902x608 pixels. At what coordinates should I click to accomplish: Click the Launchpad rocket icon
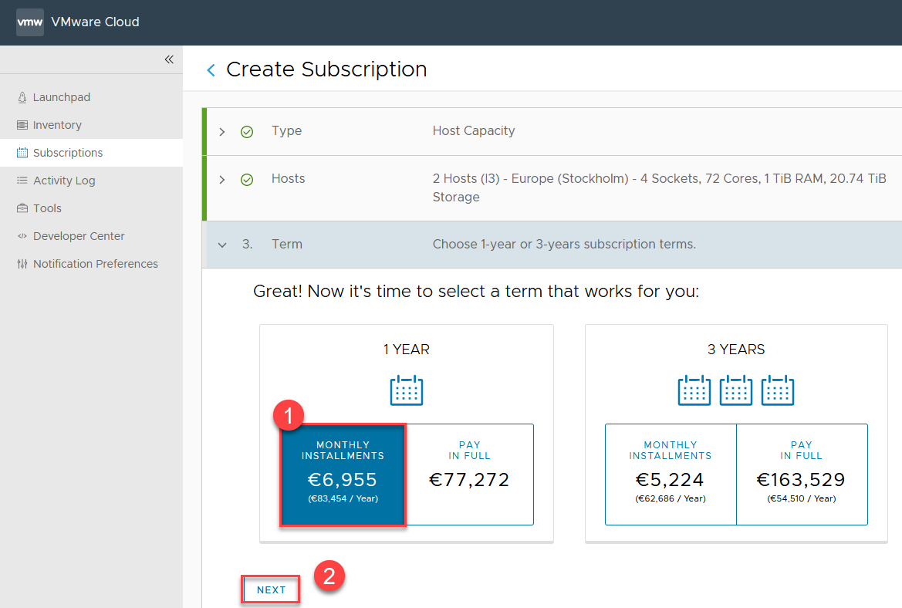(x=22, y=97)
